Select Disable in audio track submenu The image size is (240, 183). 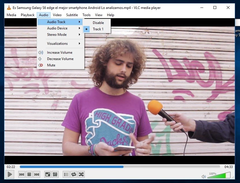tap(97, 23)
